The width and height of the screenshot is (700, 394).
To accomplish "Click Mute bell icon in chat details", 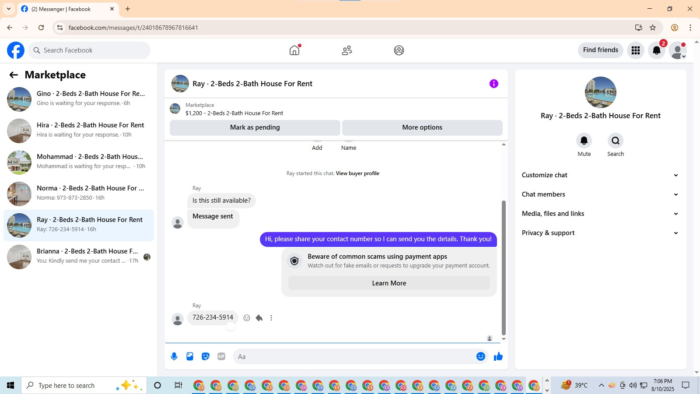I will 584,141.
